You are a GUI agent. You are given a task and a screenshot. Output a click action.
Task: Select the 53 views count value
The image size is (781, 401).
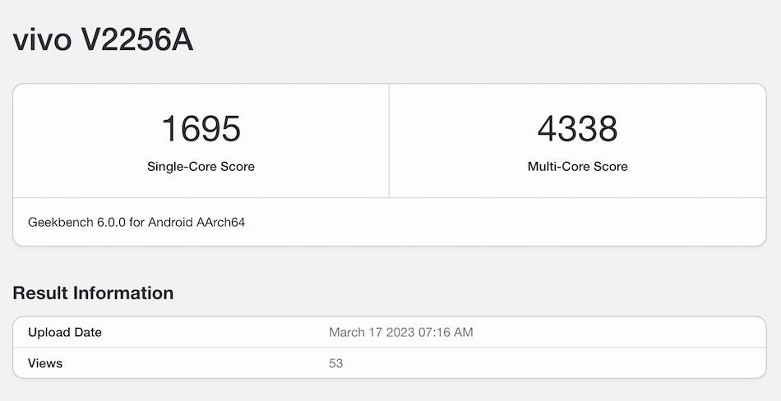(335, 363)
